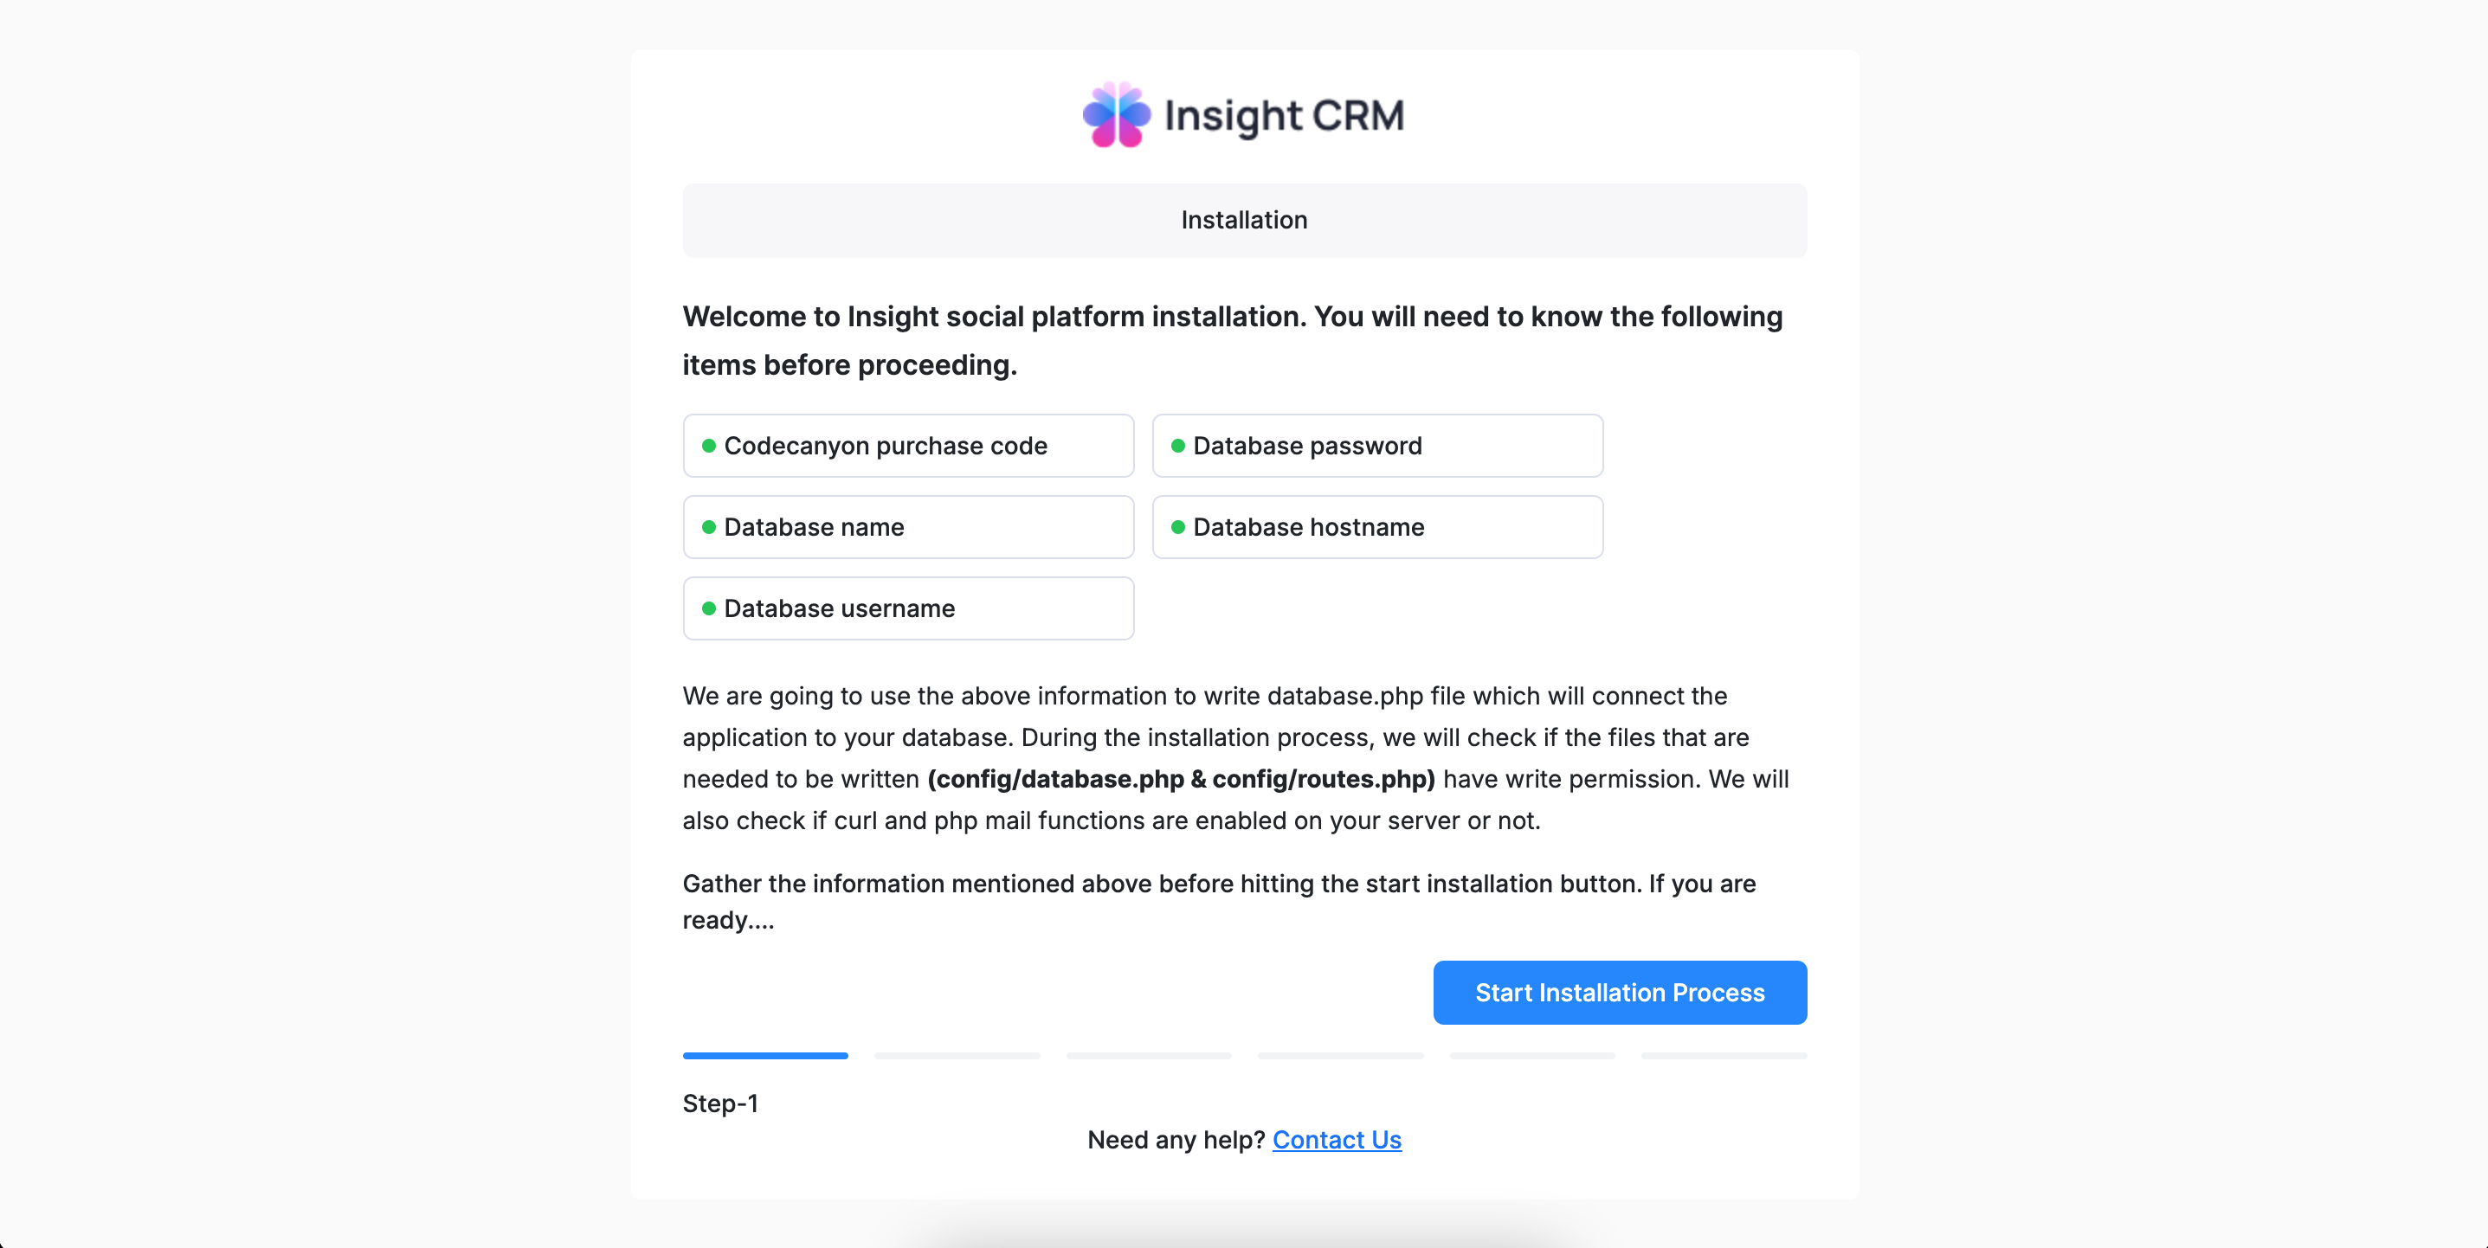
Task: Click green dot beside Database username
Action: coord(708,608)
